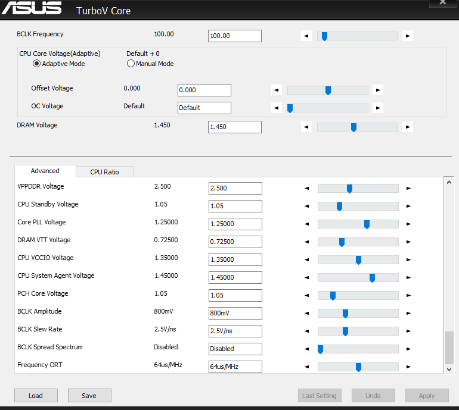The height and width of the screenshot is (410, 459).
Task: Click the Load button
Action: (x=36, y=395)
